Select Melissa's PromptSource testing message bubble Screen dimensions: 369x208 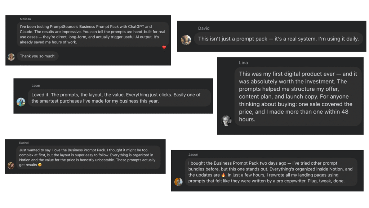(93, 34)
